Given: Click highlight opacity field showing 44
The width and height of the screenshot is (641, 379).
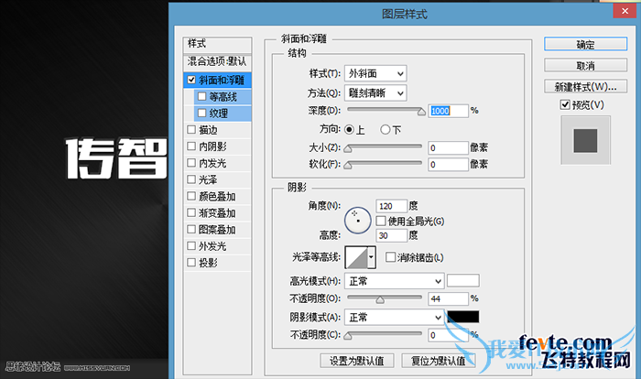Looking at the screenshot, I should pos(448,298).
